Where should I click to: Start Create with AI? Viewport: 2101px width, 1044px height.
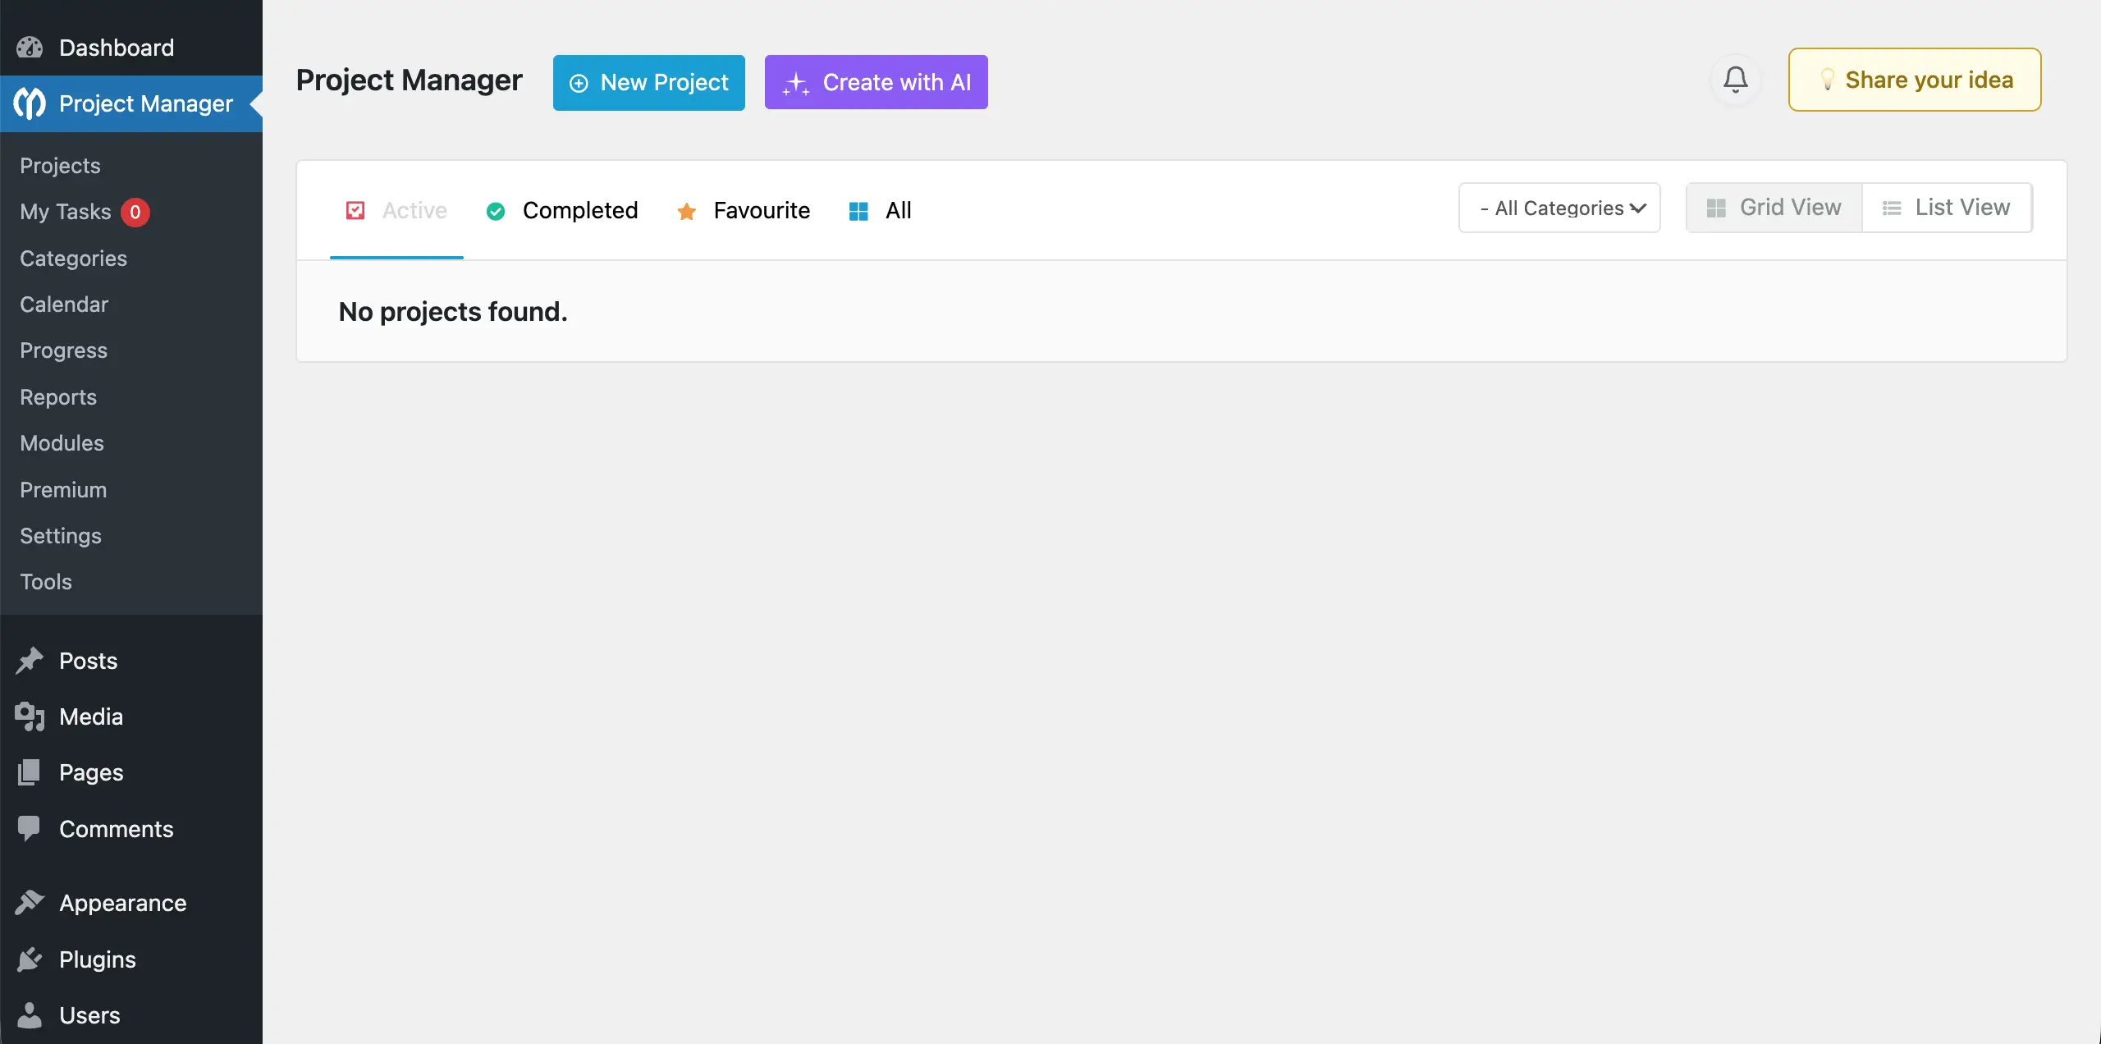click(x=875, y=82)
